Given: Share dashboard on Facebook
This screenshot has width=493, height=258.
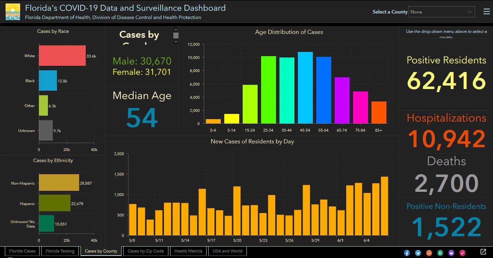Looking at the screenshot, I should click(x=407, y=253).
